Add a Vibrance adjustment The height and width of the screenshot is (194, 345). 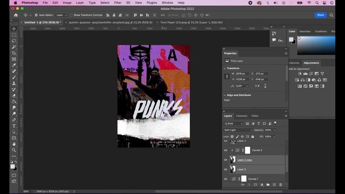point(322,74)
